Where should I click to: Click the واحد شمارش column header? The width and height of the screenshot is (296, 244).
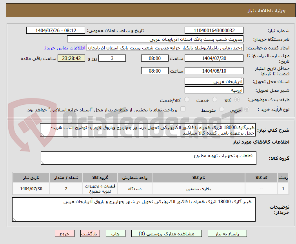[x=135, y=178]
